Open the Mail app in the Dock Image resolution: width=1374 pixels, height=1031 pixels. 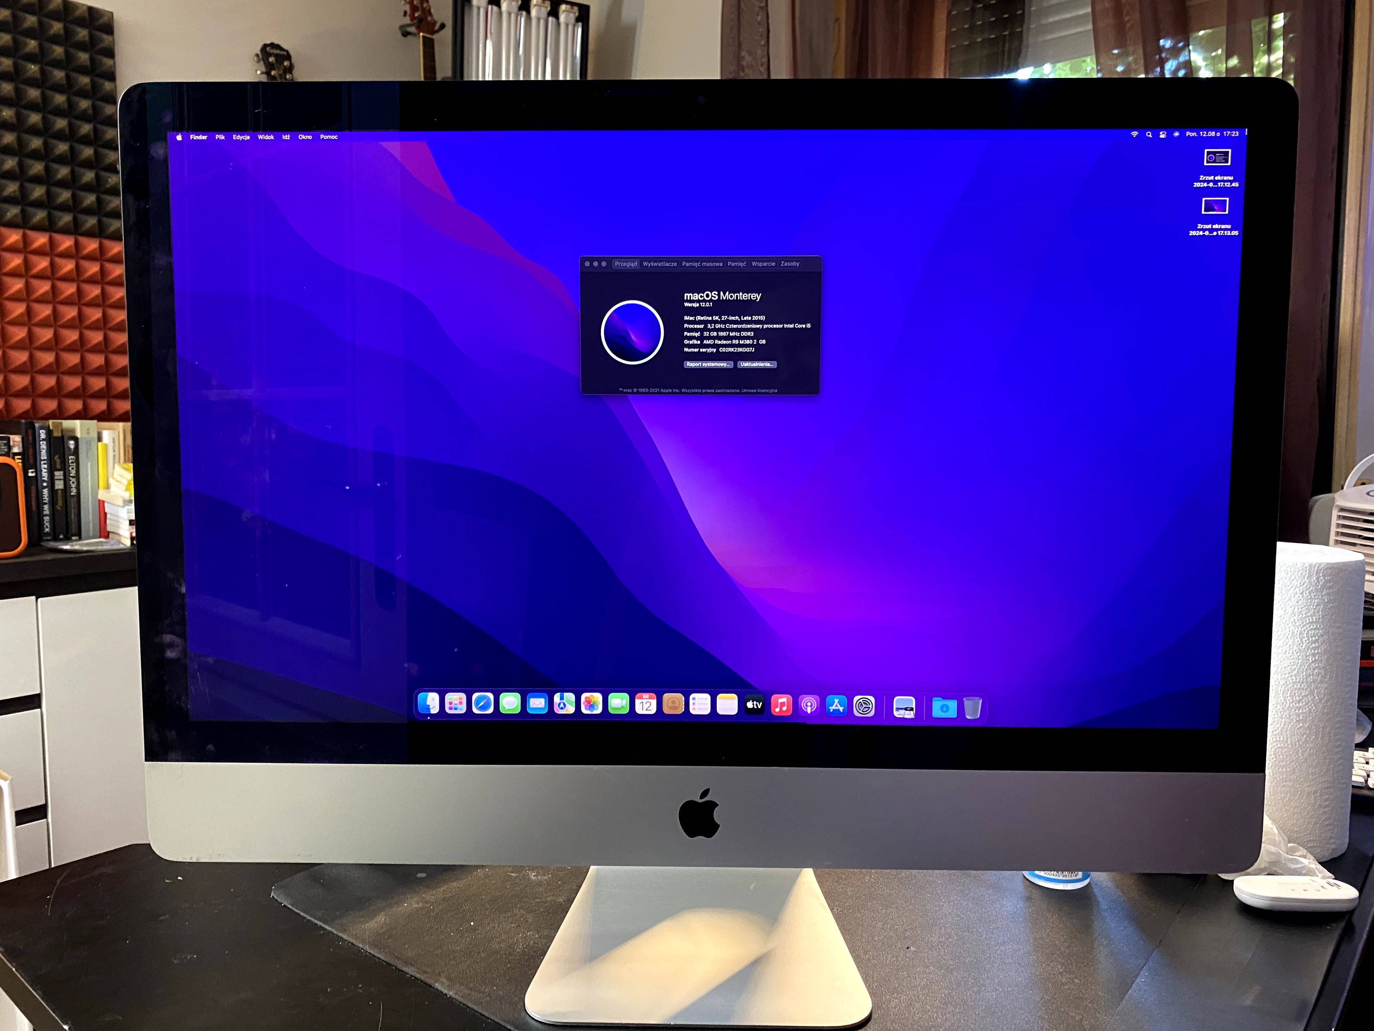[x=537, y=704]
